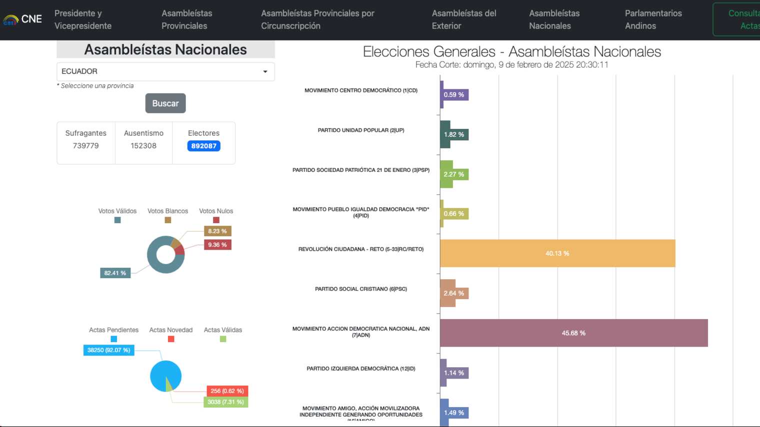This screenshot has height=427, width=760.
Task: Toggle the Actas Pendientes legend square
Action: [x=114, y=339]
